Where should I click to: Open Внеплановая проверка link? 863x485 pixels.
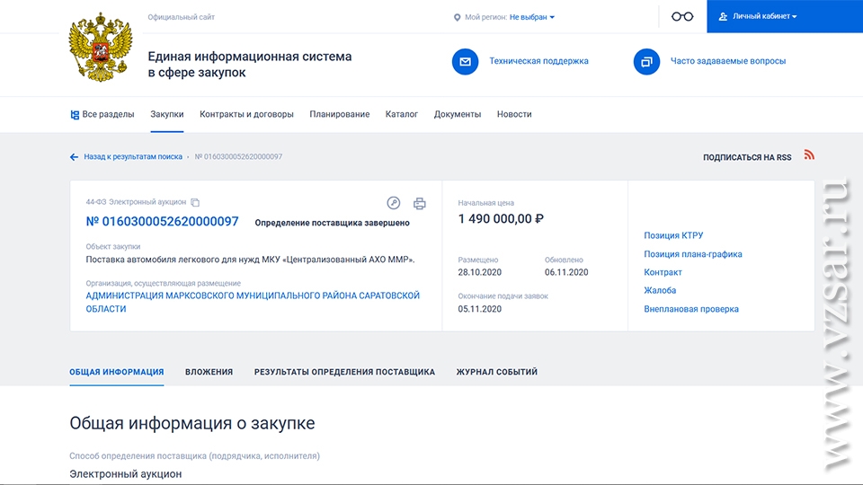pos(691,309)
